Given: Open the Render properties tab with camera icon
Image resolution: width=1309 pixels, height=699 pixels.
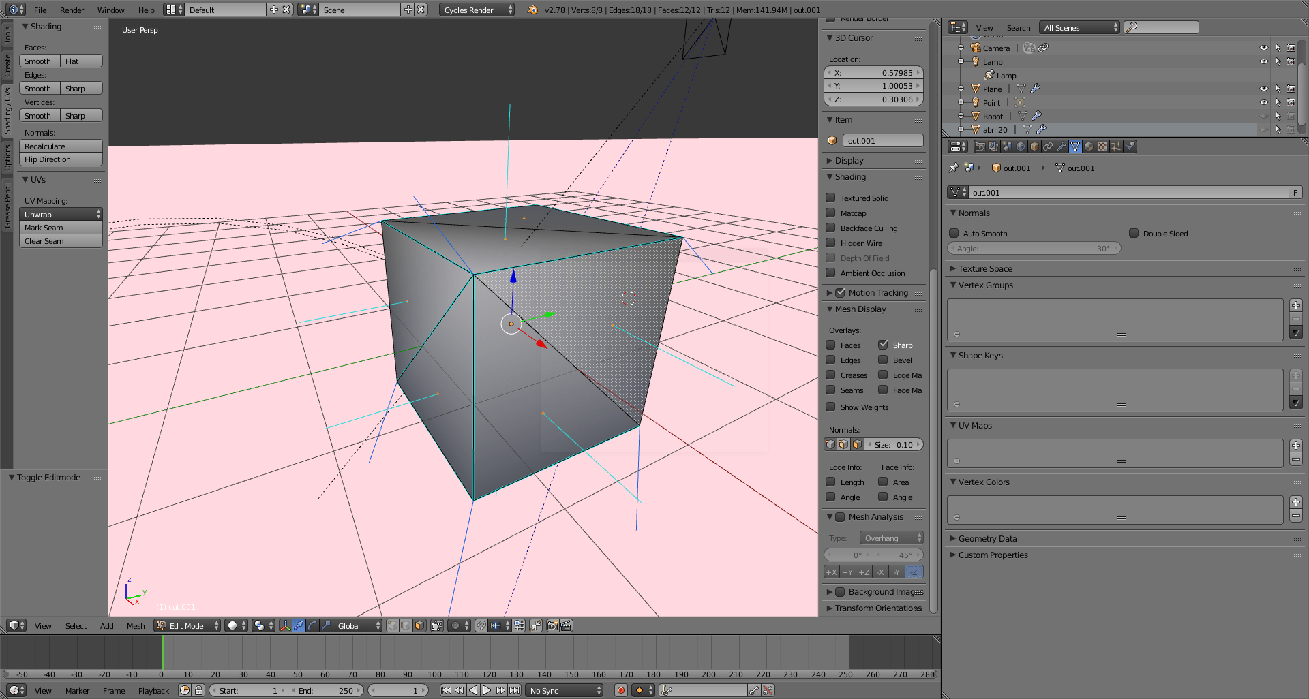Looking at the screenshot, I should tap(980, 146).
